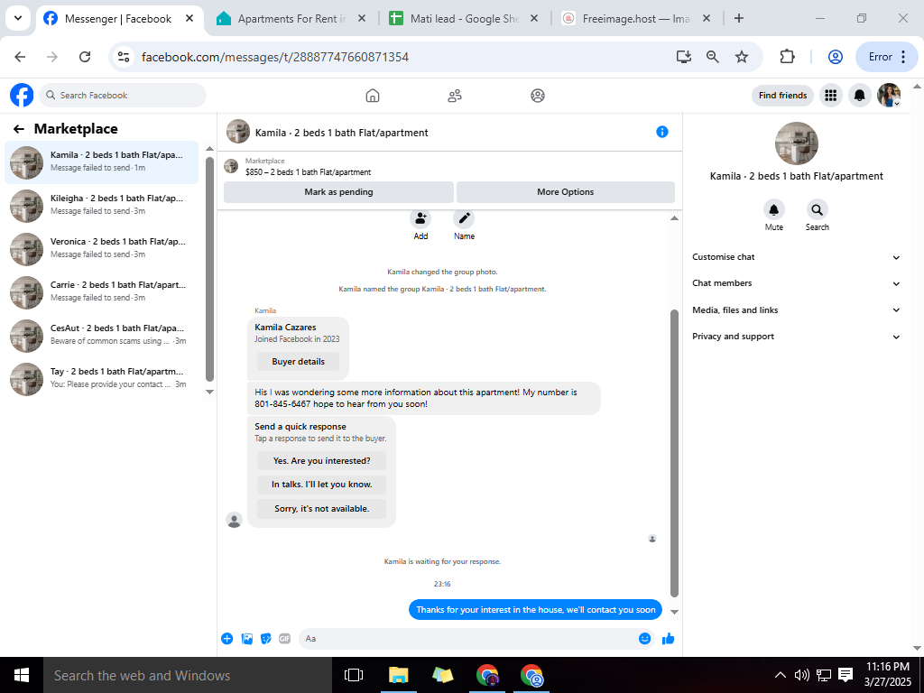
Task: Switch to Mati lead Google Sheets tab
Action: pos(464,19)
